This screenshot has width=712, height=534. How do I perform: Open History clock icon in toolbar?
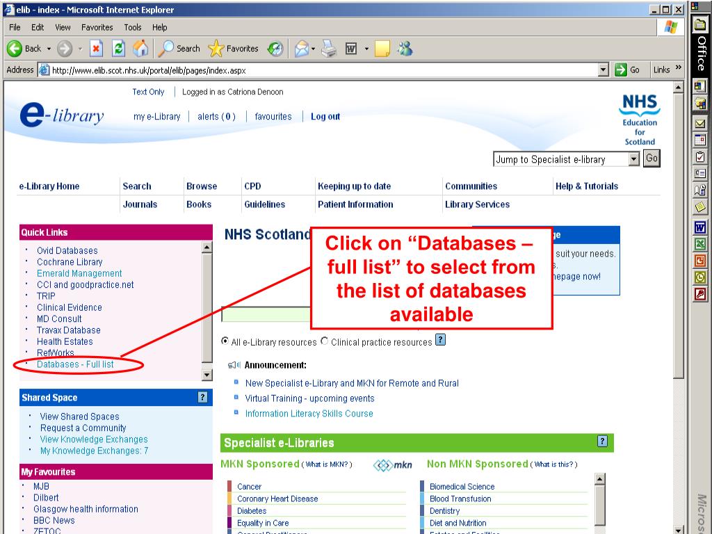coord(275,49)
